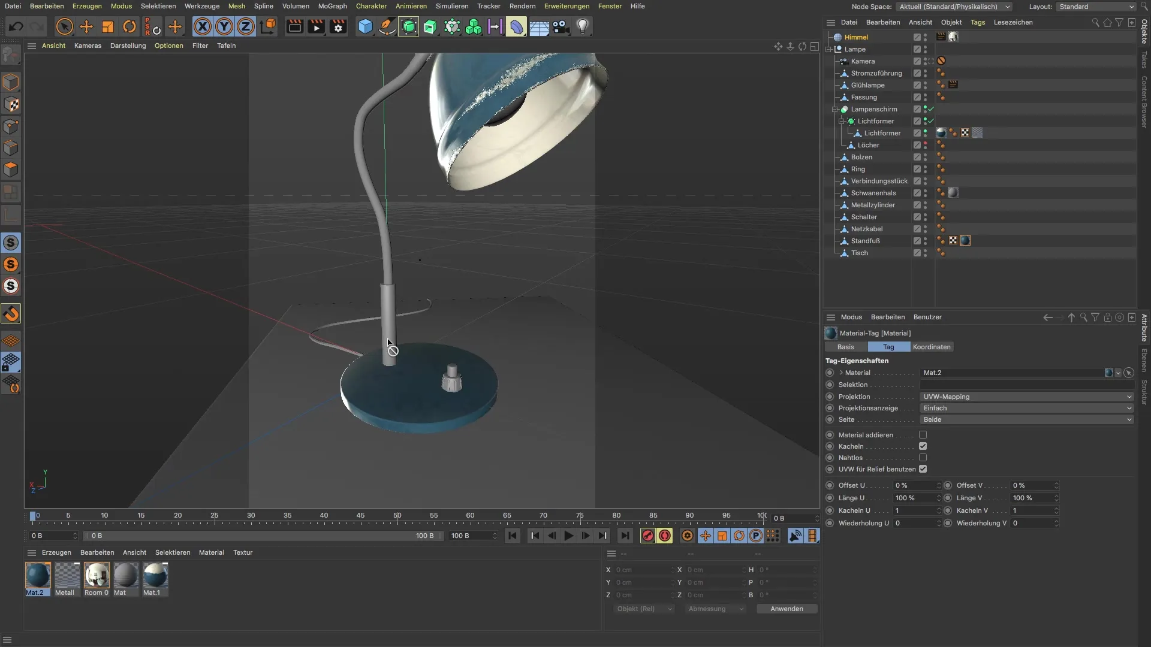
Task: Render to Picture Viewer icon
Action: (x=316, y=26)
